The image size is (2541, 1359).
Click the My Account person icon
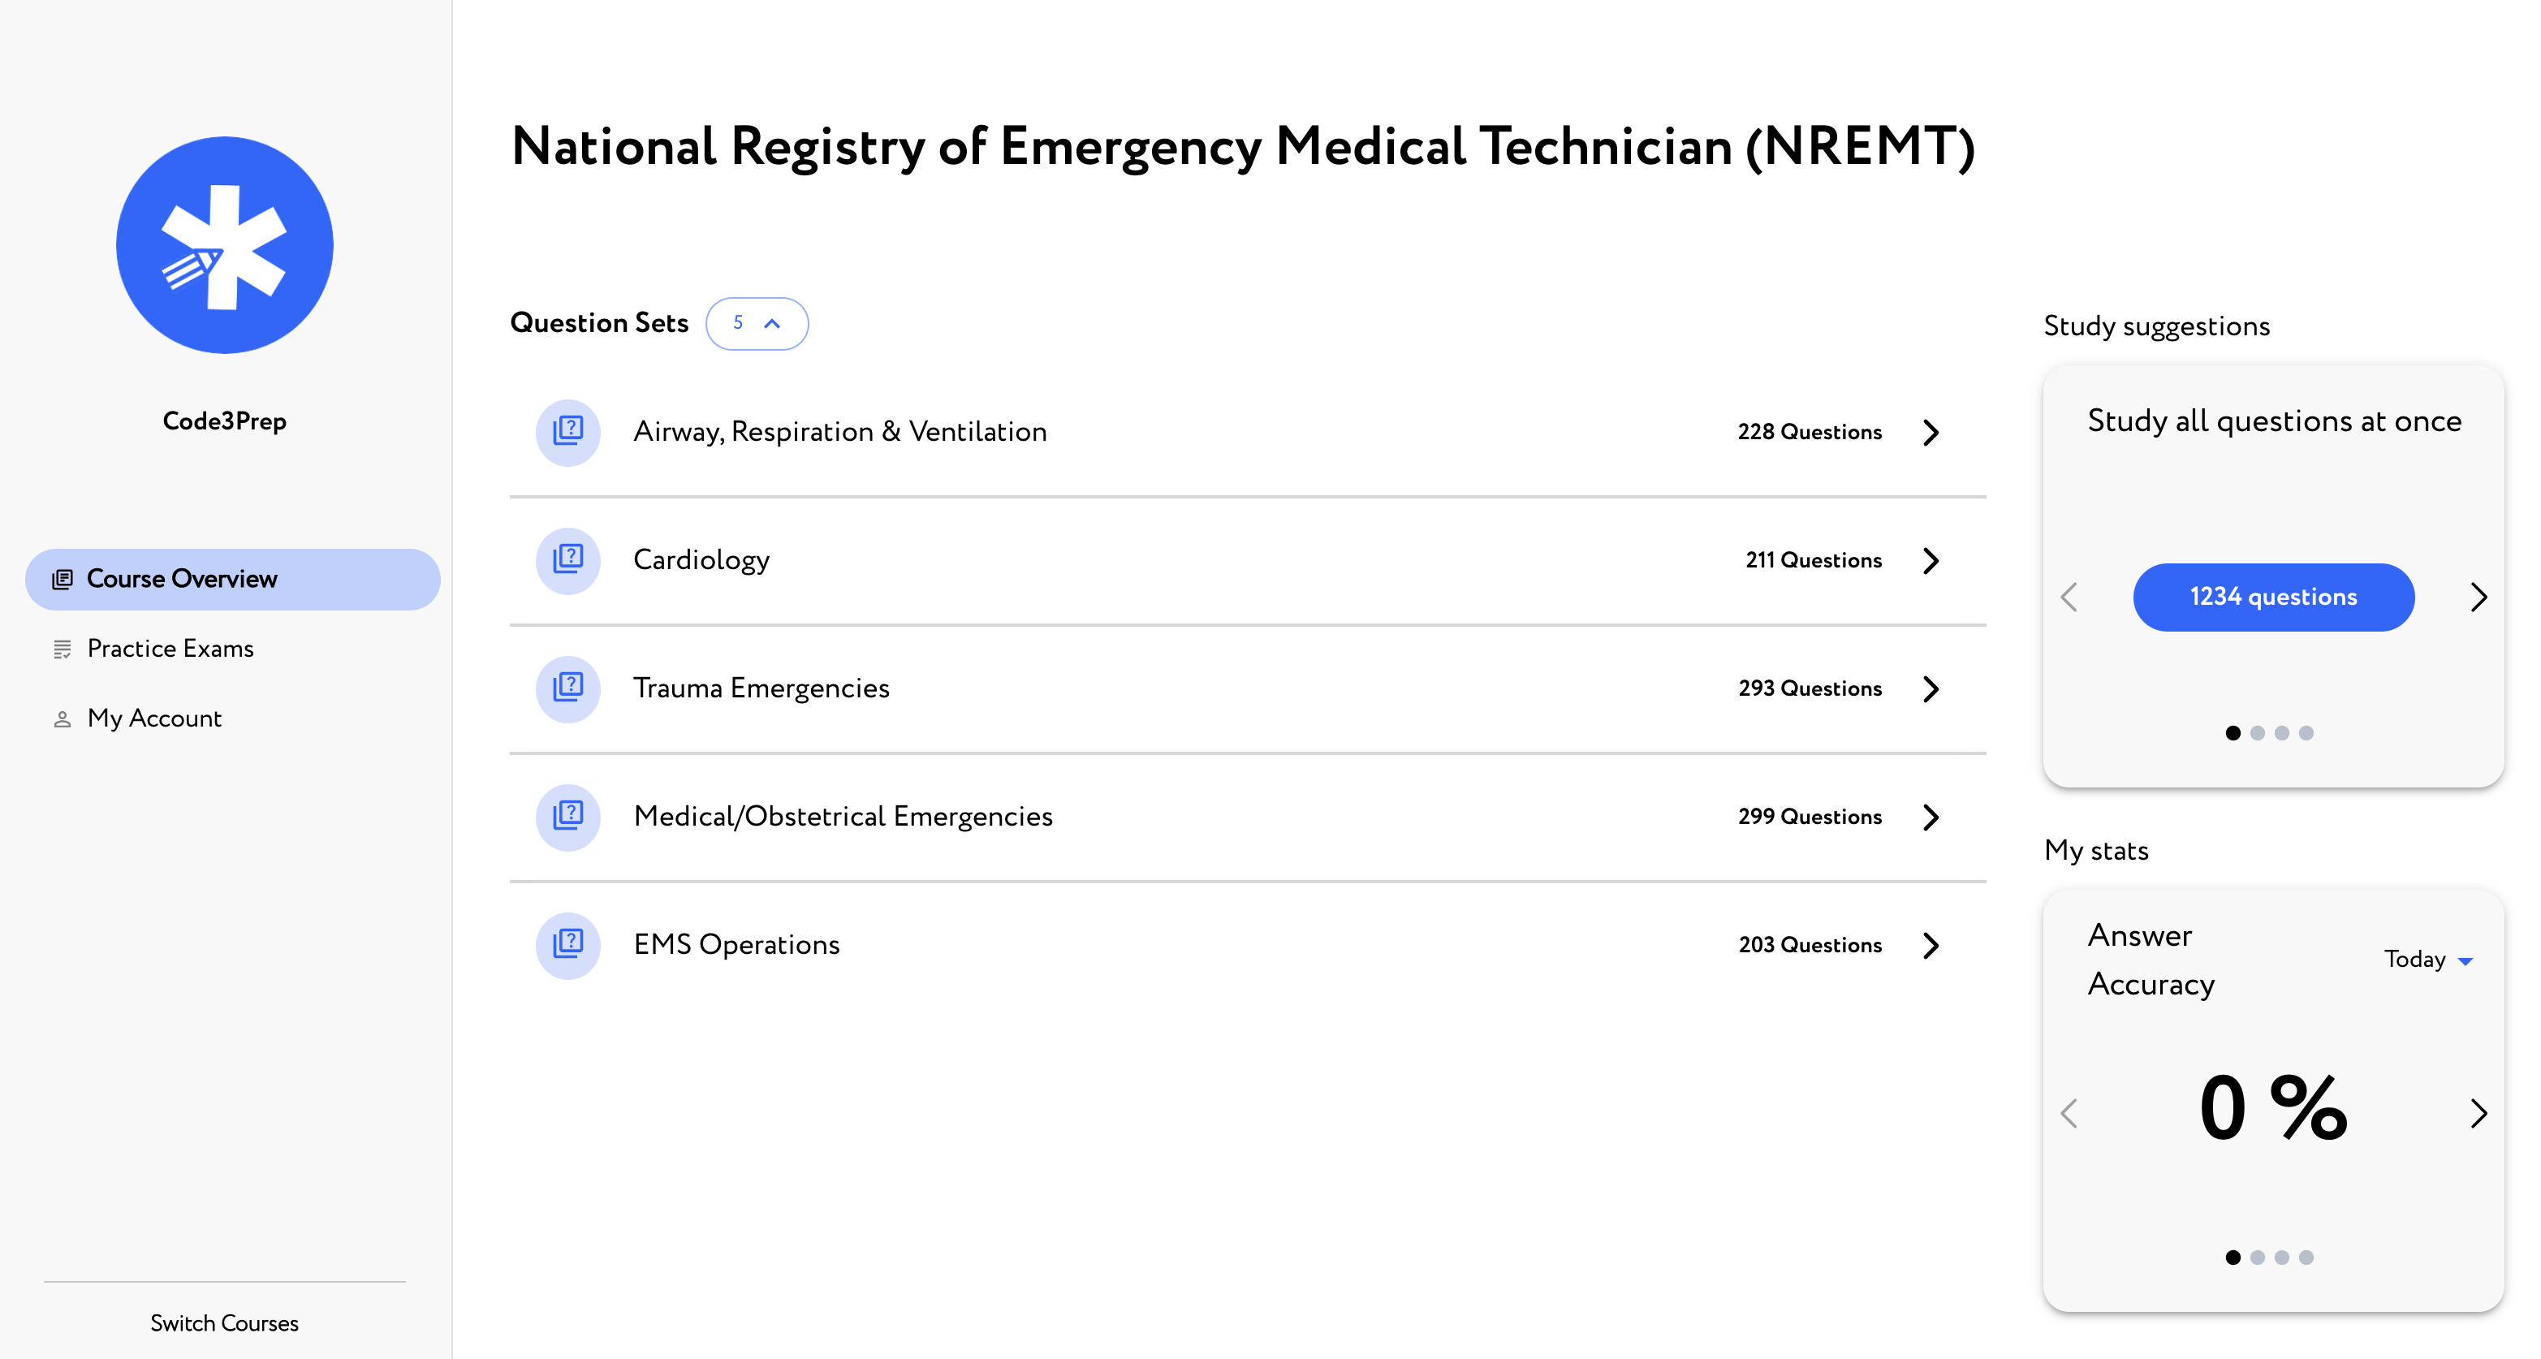coord(63,719)
